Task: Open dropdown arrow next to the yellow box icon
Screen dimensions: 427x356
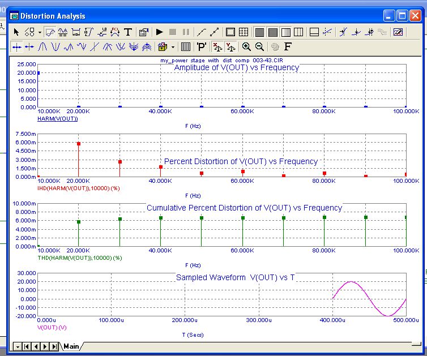Action: tap(173, 46)
